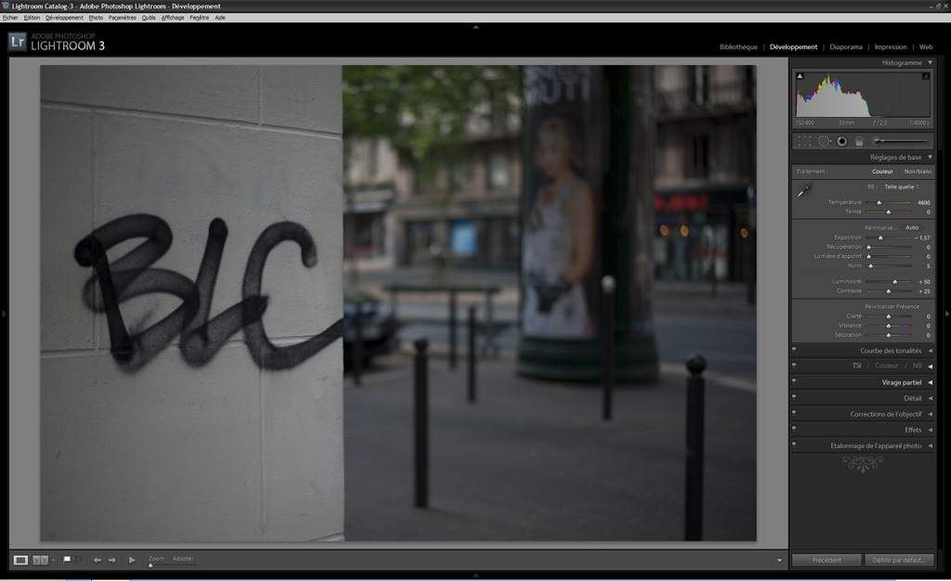The height and width of the screenshot is (581, 951).
Task: Show left panel via edge arrow
Action: [4, 314]
